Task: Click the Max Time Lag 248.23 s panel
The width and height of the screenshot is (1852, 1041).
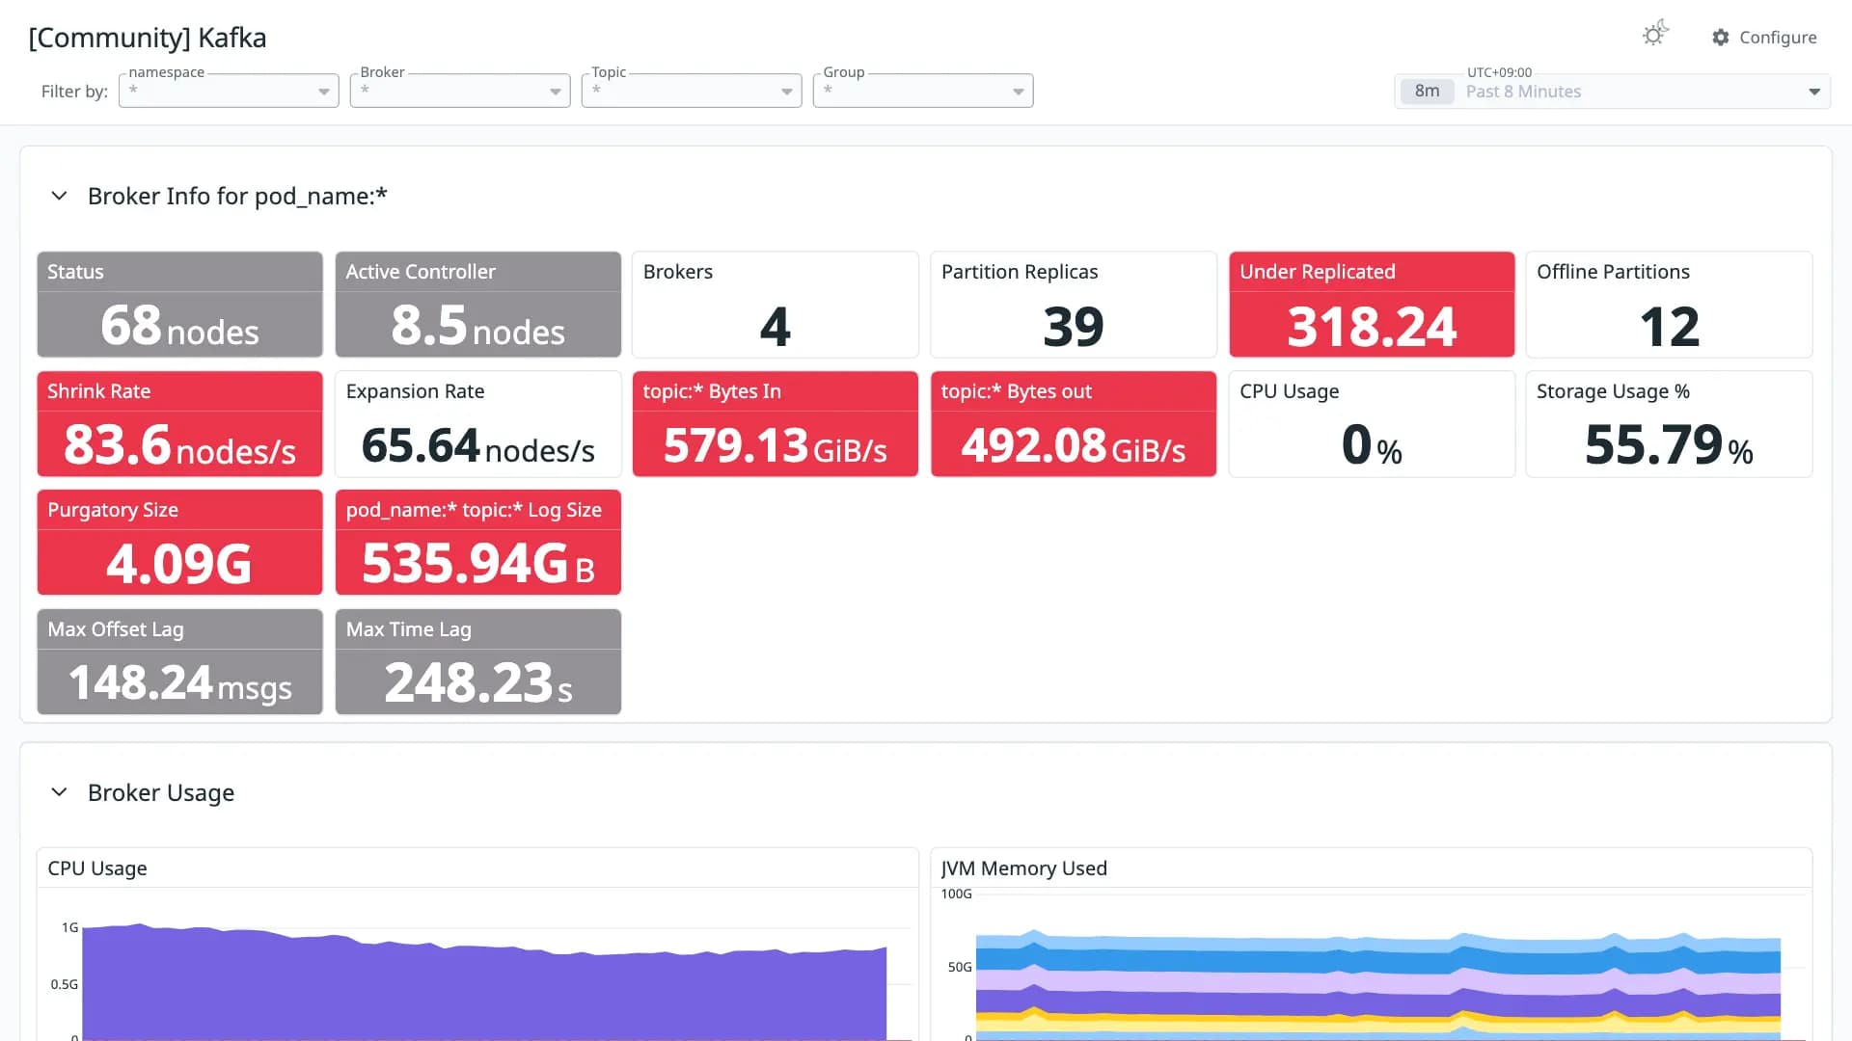Action: (478, 662)
